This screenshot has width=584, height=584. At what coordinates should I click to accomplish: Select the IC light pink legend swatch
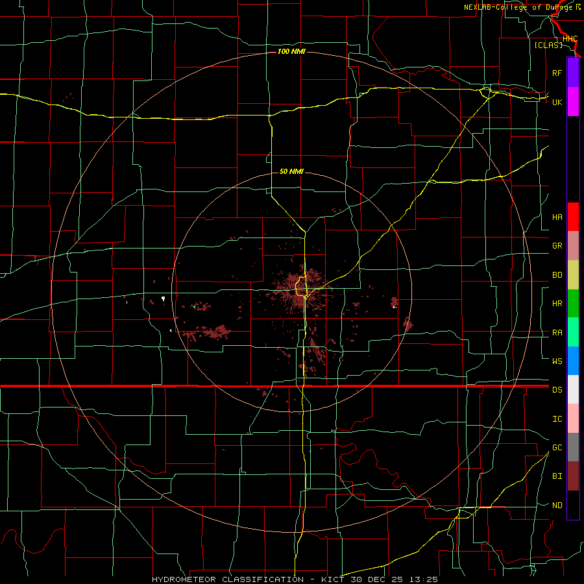click(x=573, y=419)
